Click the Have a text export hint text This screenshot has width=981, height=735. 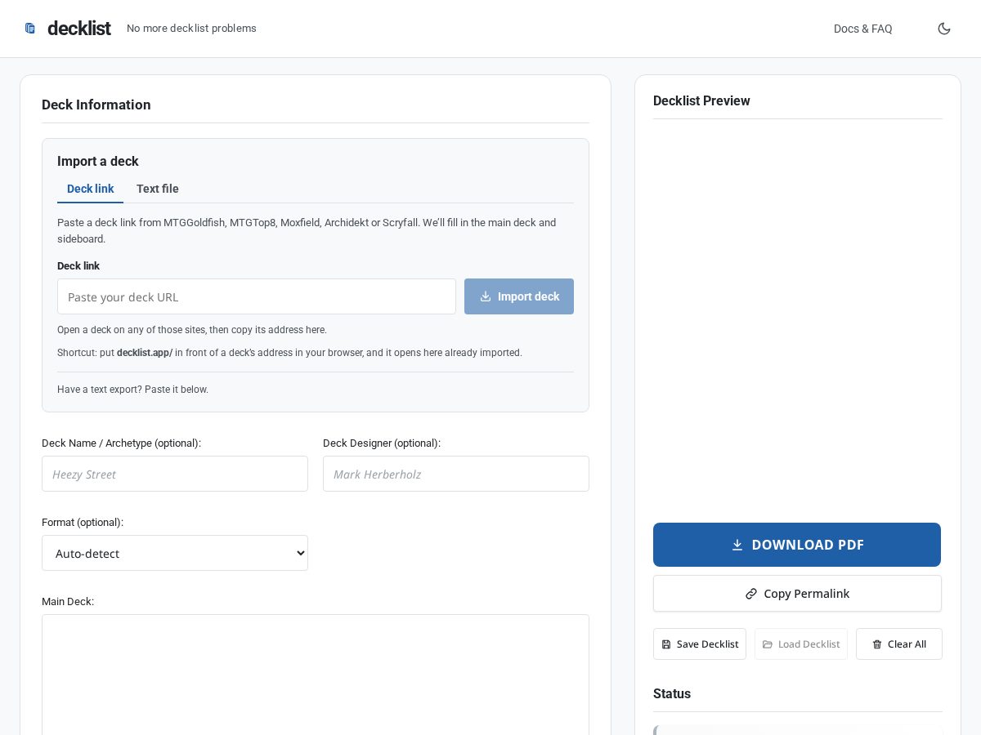click(132, 390)
